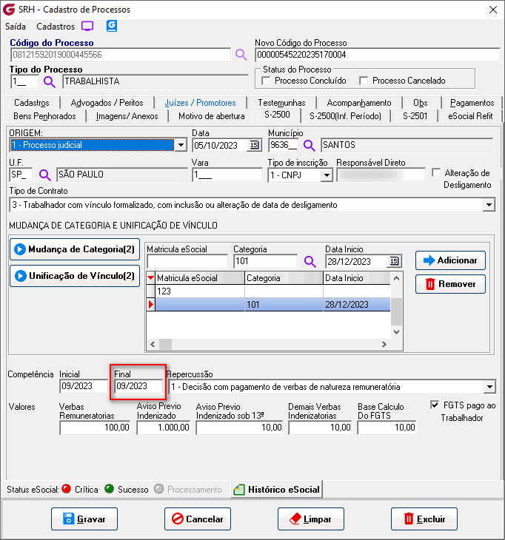Screen dimensions: 505x540
Task: Expand the Repercussão combo box
Action: [488, 387]
